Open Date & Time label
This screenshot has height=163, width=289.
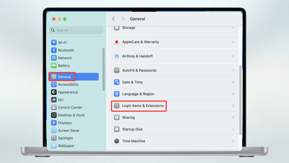132,82
